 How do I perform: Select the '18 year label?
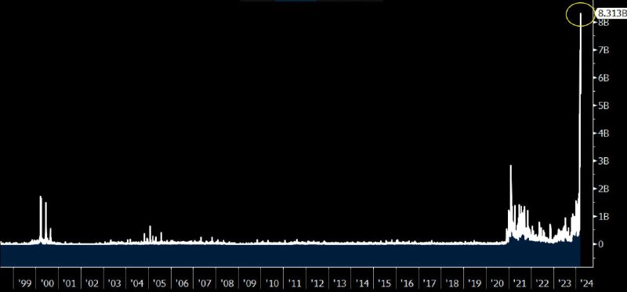(452, 283)
